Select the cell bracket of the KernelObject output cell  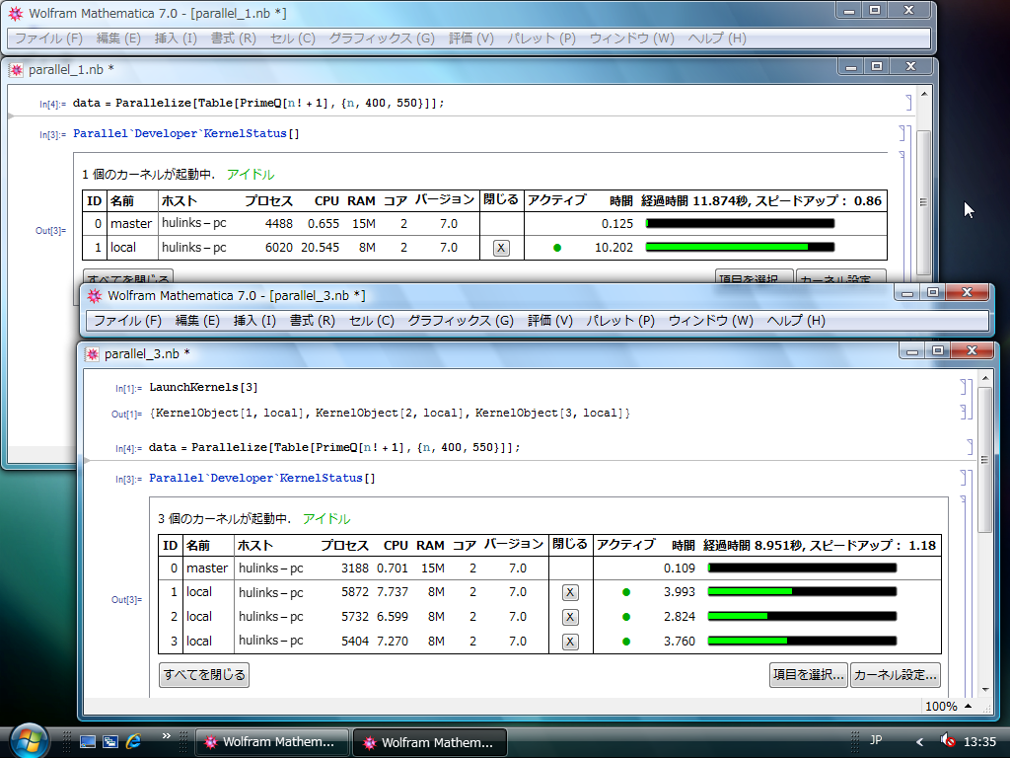click(x=964, y=413)
